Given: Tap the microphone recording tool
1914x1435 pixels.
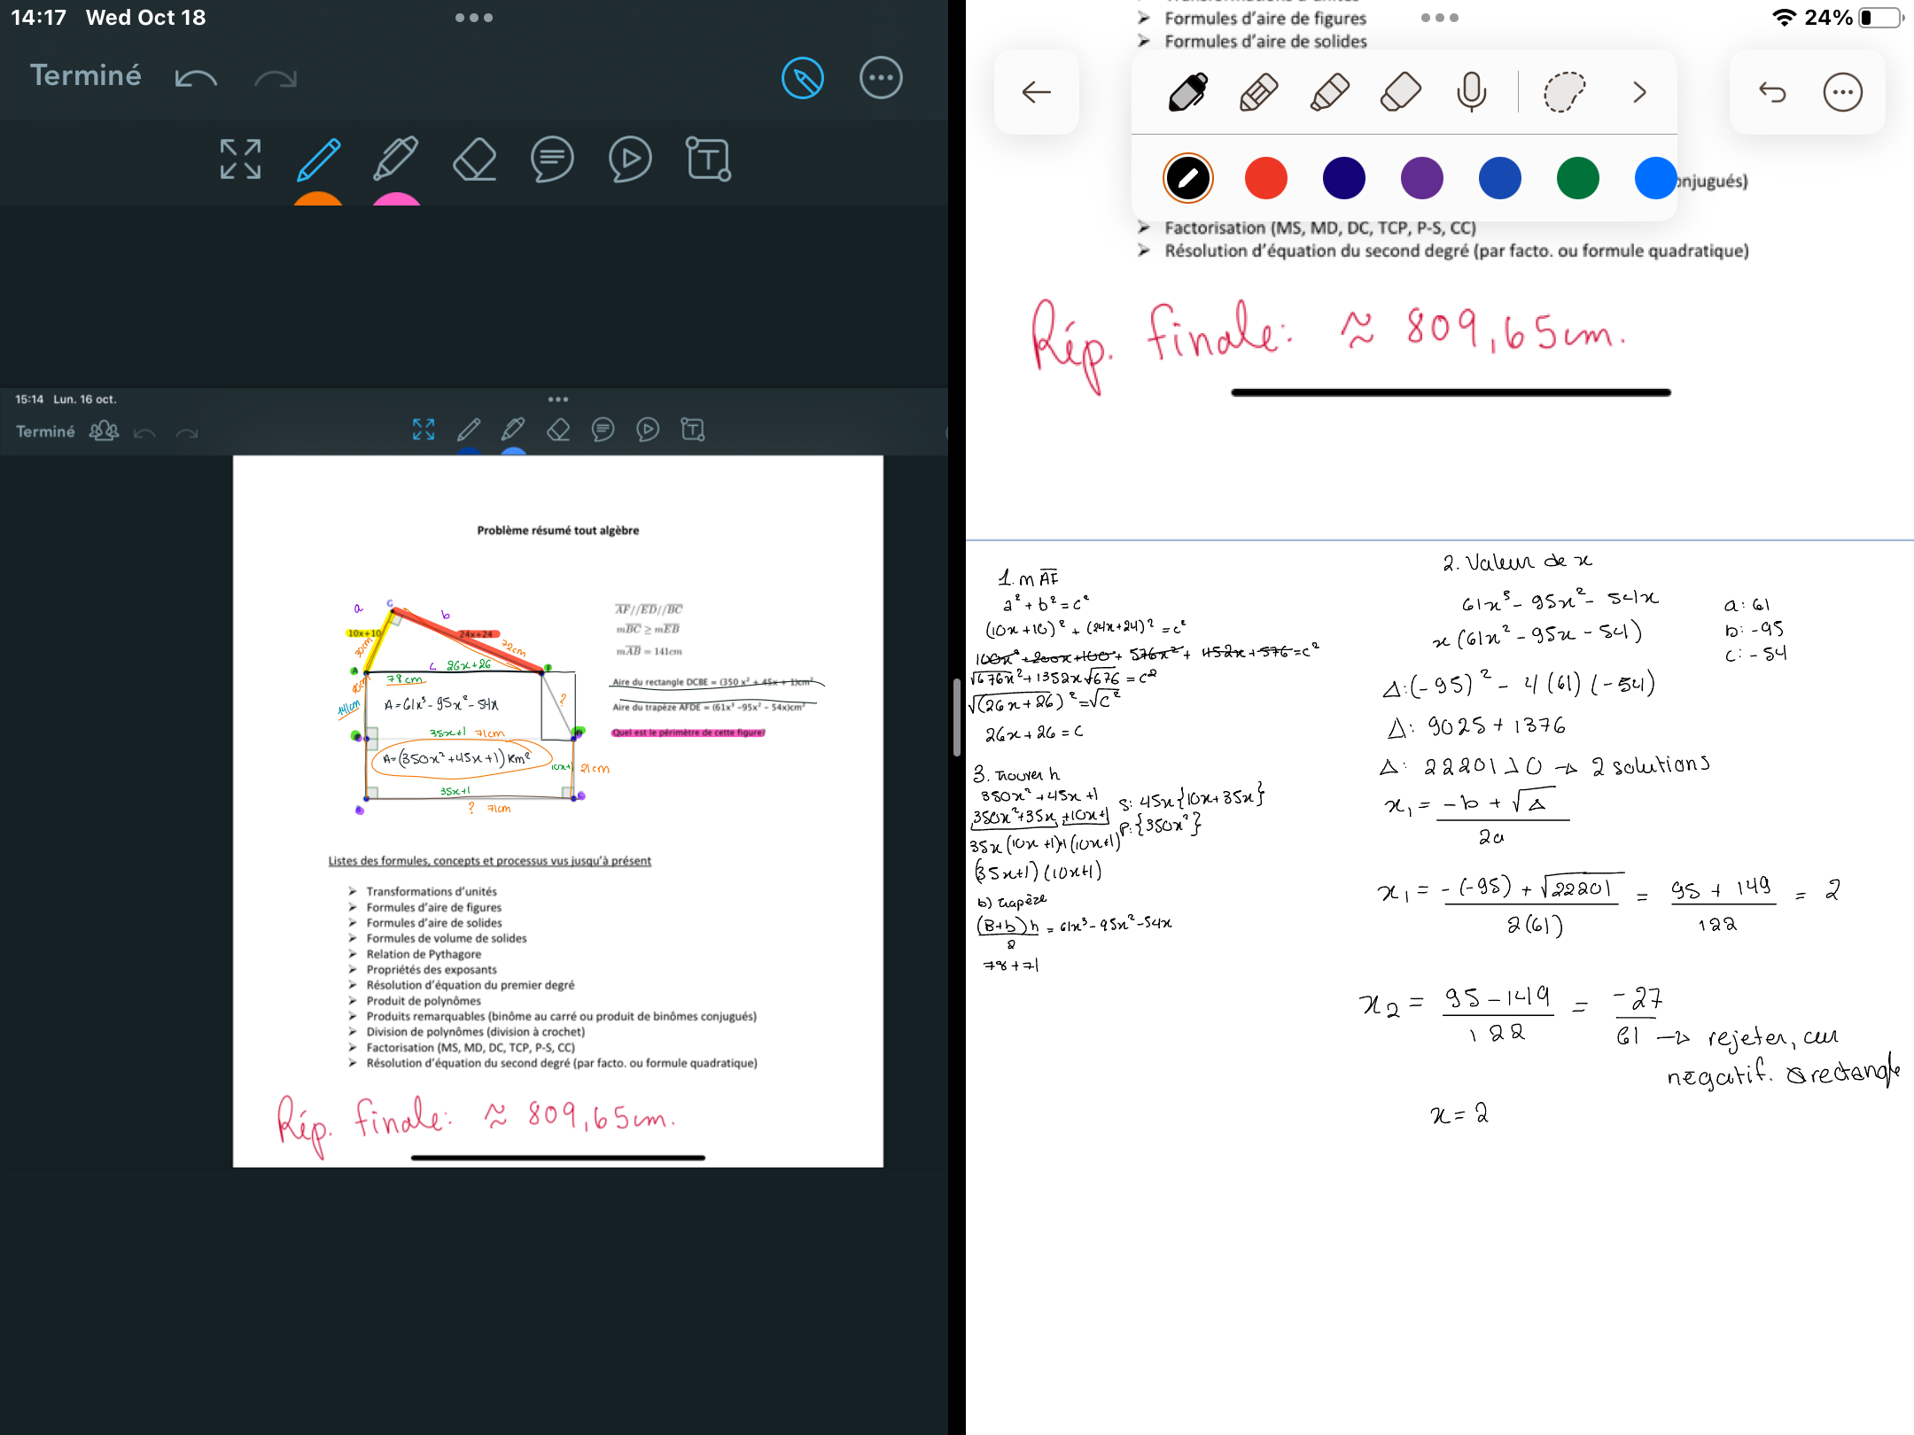Looking at the screenshot, I should pos(1471,92).
